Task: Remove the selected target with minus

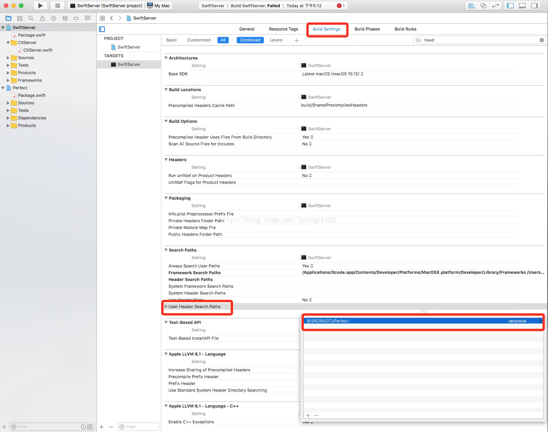Action: coord(111,427)
